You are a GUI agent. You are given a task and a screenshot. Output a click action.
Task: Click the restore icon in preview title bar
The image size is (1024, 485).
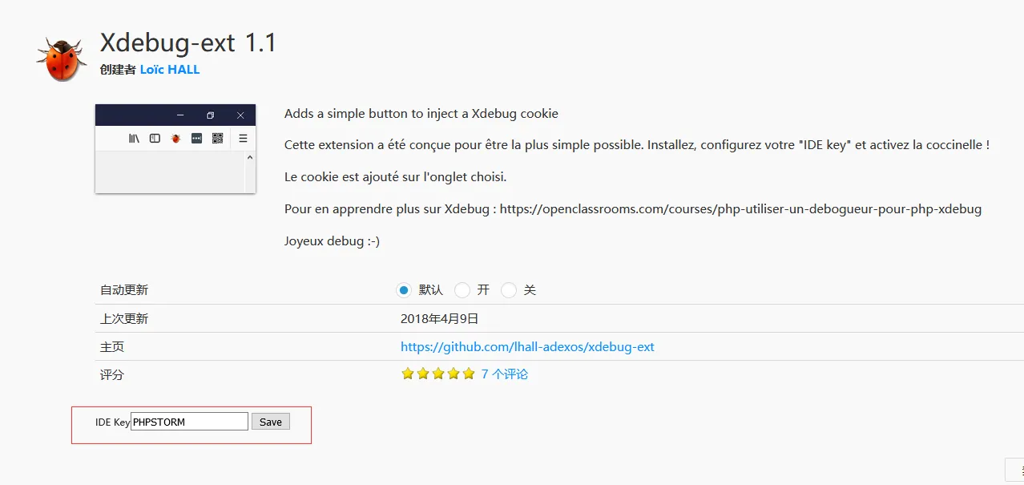(210, 115)
